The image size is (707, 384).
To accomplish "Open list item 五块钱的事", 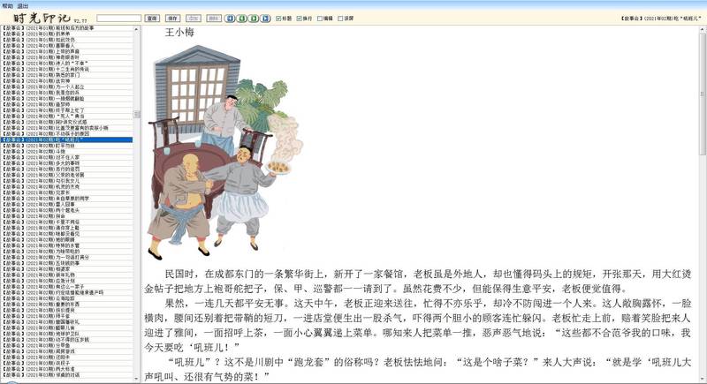I will [67, 262].
